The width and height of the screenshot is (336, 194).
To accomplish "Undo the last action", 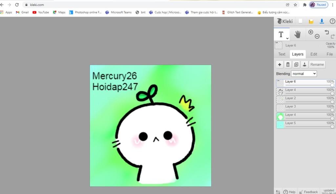I will (x=326, y=32).
